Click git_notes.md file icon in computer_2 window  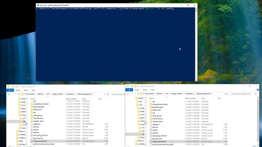click(151, 139)
